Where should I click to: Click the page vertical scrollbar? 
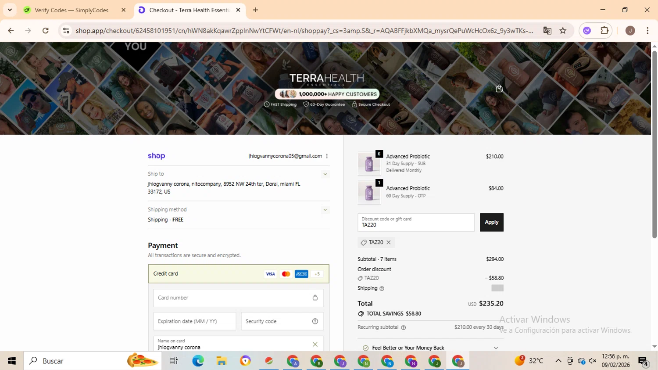click(x=654, y=145)
